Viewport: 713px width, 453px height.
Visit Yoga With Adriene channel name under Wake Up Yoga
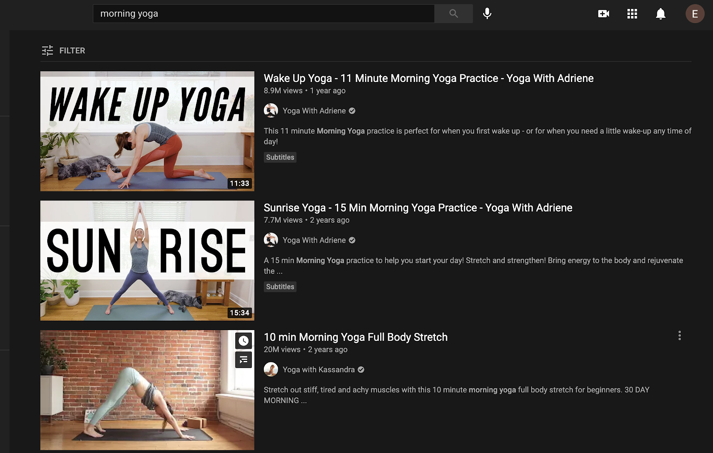(314, 111)
